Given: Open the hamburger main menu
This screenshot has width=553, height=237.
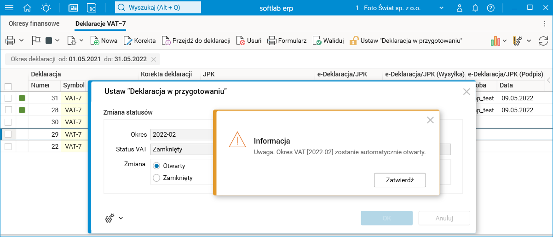Looking at the screenshot, I should pos(9,8).
